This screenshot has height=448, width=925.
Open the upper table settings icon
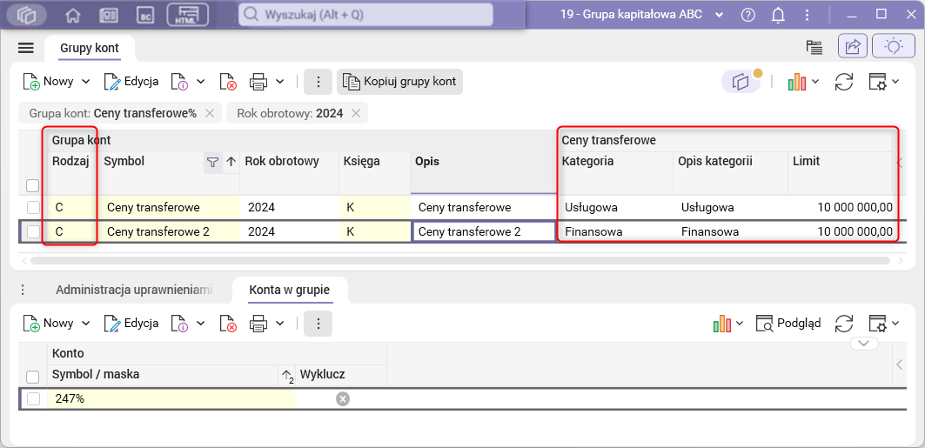[x=878, y=83]
